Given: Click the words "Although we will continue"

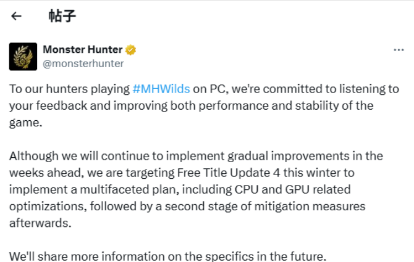Looking at the screenshot, I should point(73,155).
